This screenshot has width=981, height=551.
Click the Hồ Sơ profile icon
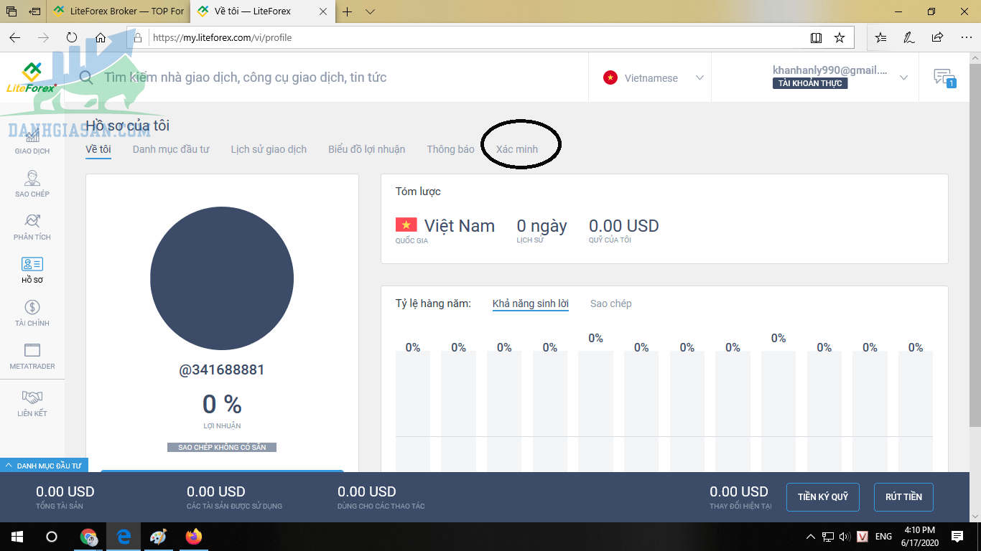click(32, 265)
